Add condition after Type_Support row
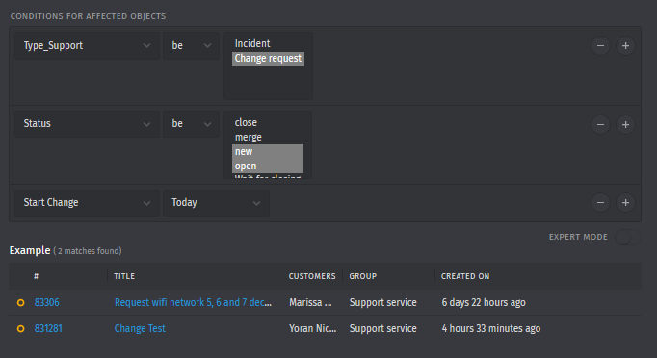 point(625,45)
